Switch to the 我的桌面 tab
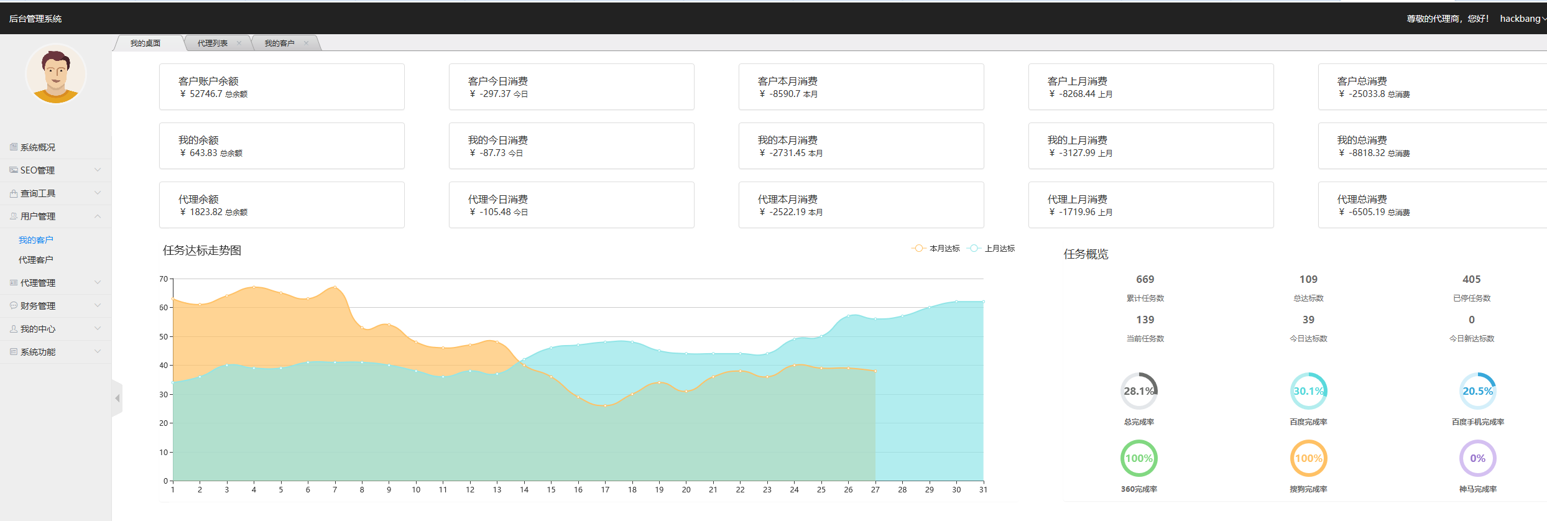The height and width of the screenshot is (521, 1547). [x=145, y=44]
